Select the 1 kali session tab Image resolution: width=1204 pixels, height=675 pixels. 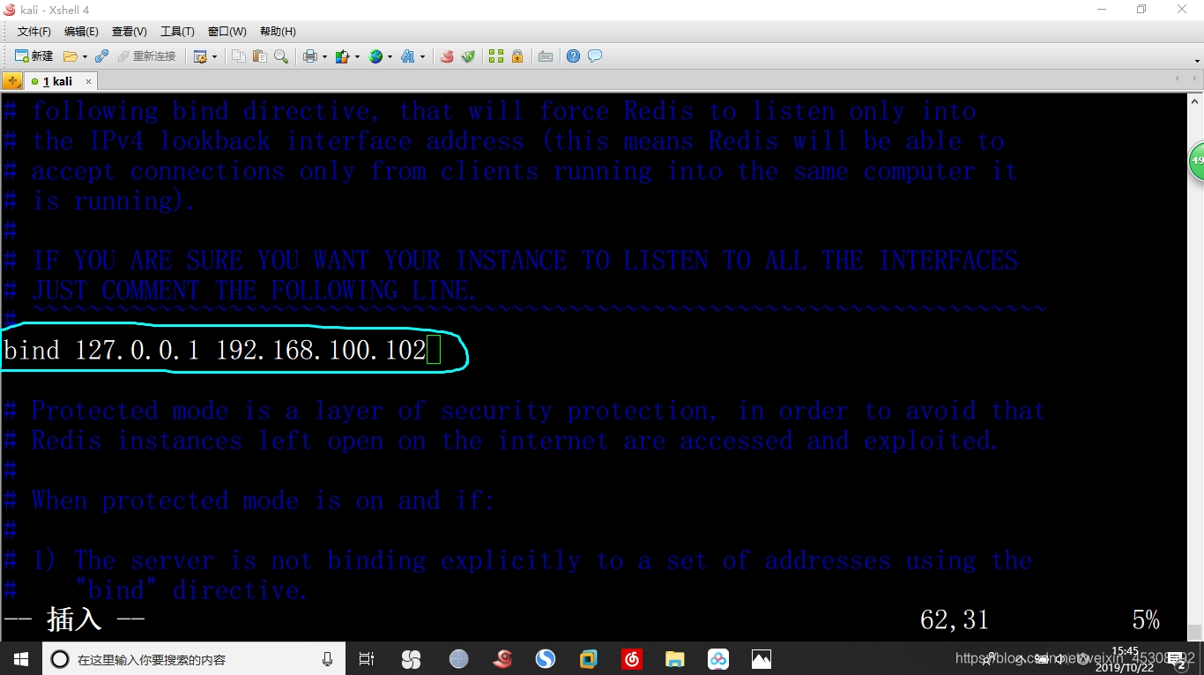[60, 81]
